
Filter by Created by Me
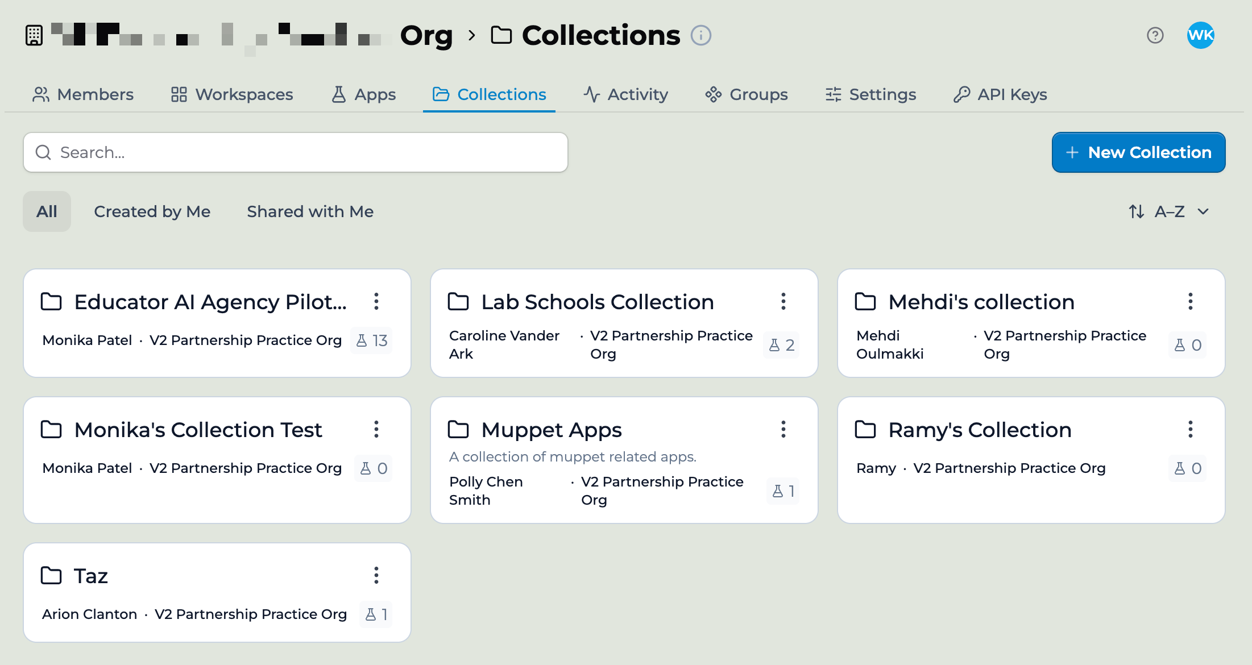point(152,211)
